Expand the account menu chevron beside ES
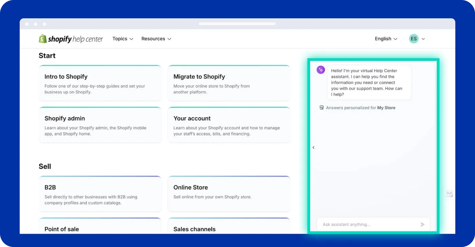475x247 pixels. click(x=423, y=39)
